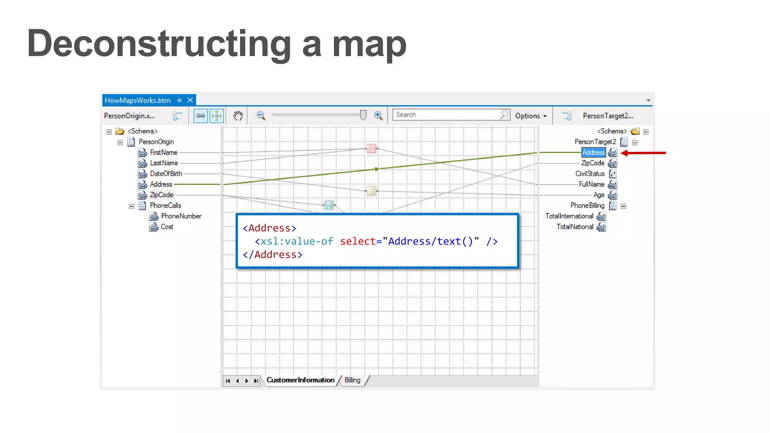Click the zoom out magnifier icon
This screenshot has height=433, width=770.
[261, 115]
